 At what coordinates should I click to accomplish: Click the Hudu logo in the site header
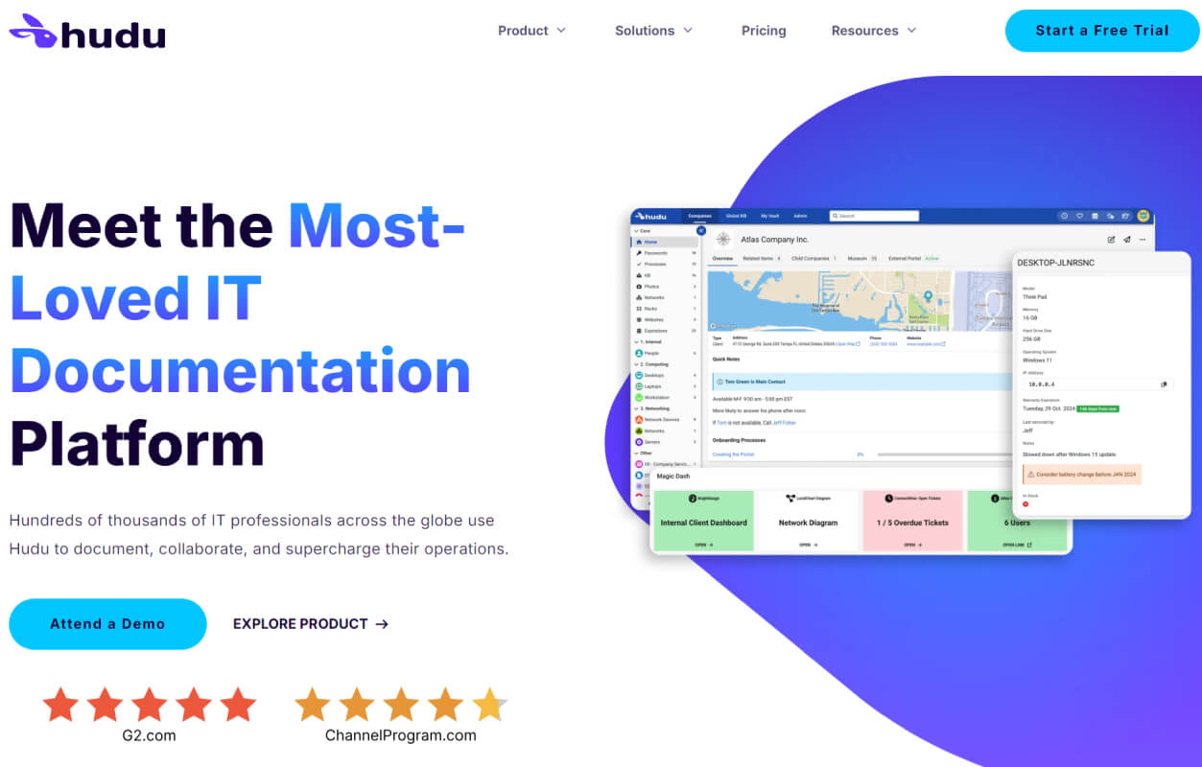coord(87,32)
